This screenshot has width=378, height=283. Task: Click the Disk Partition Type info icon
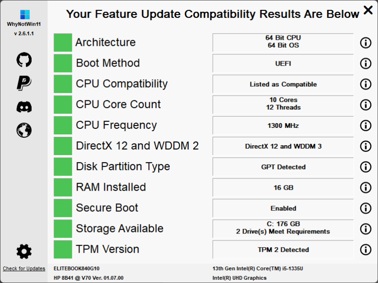click(366, 167)
